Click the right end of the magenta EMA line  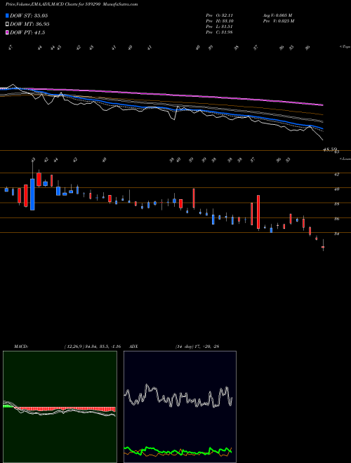[323, 105]
